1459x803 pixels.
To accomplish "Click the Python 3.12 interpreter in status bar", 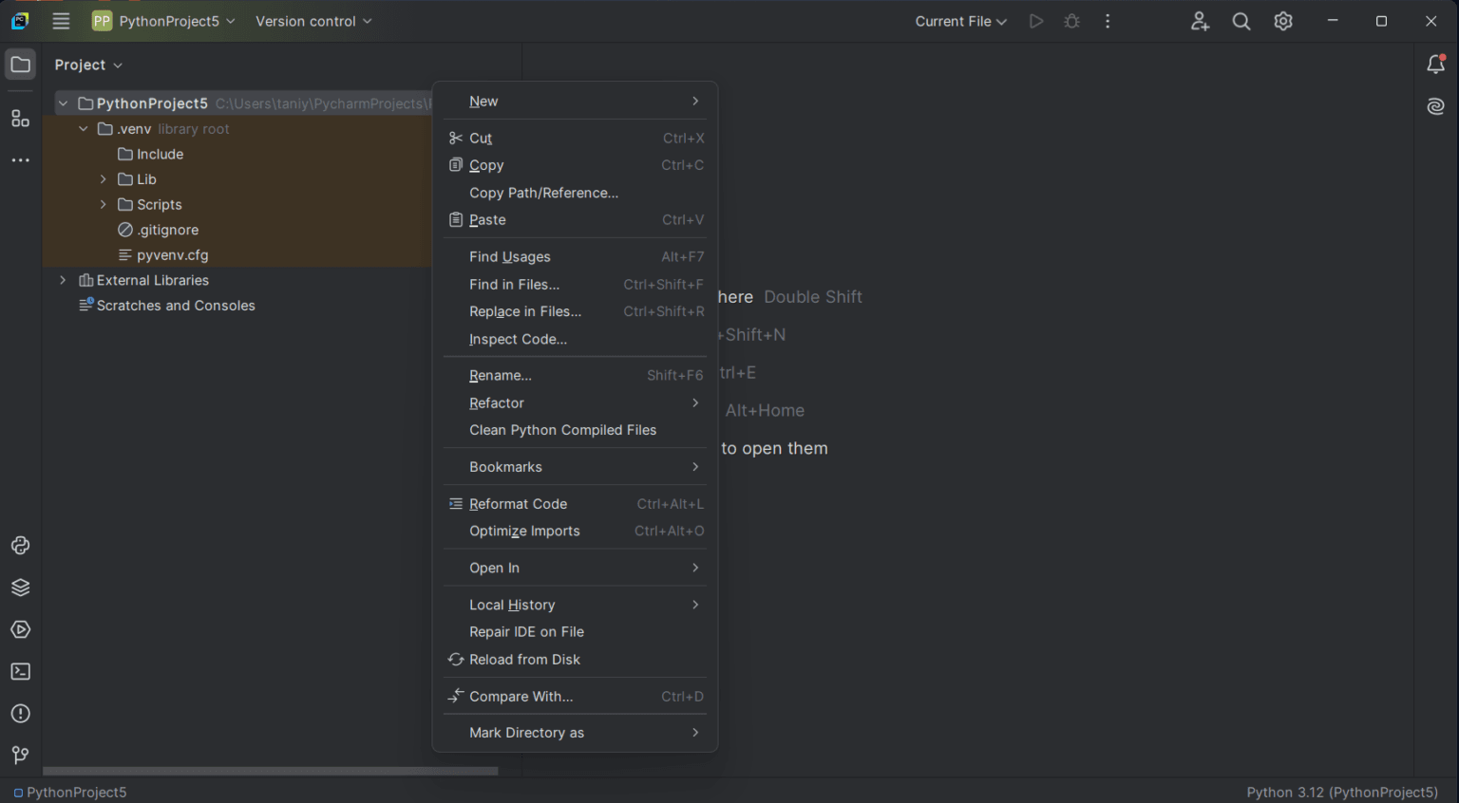I will tap(1340, 792).
